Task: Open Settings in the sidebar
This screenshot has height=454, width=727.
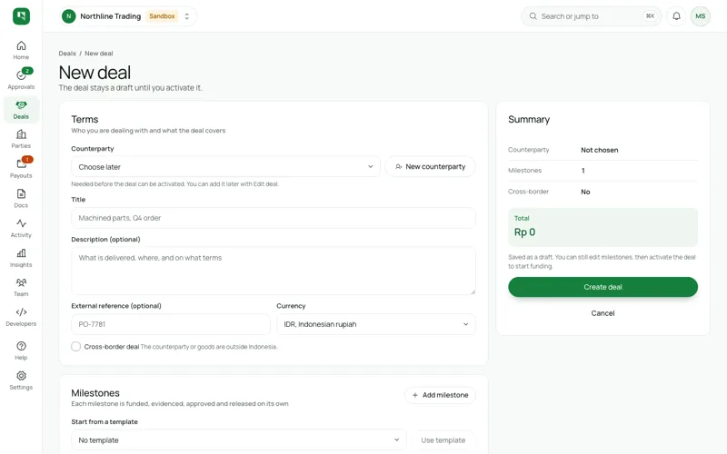Action: pyautogui.click(x=21, y=380)
